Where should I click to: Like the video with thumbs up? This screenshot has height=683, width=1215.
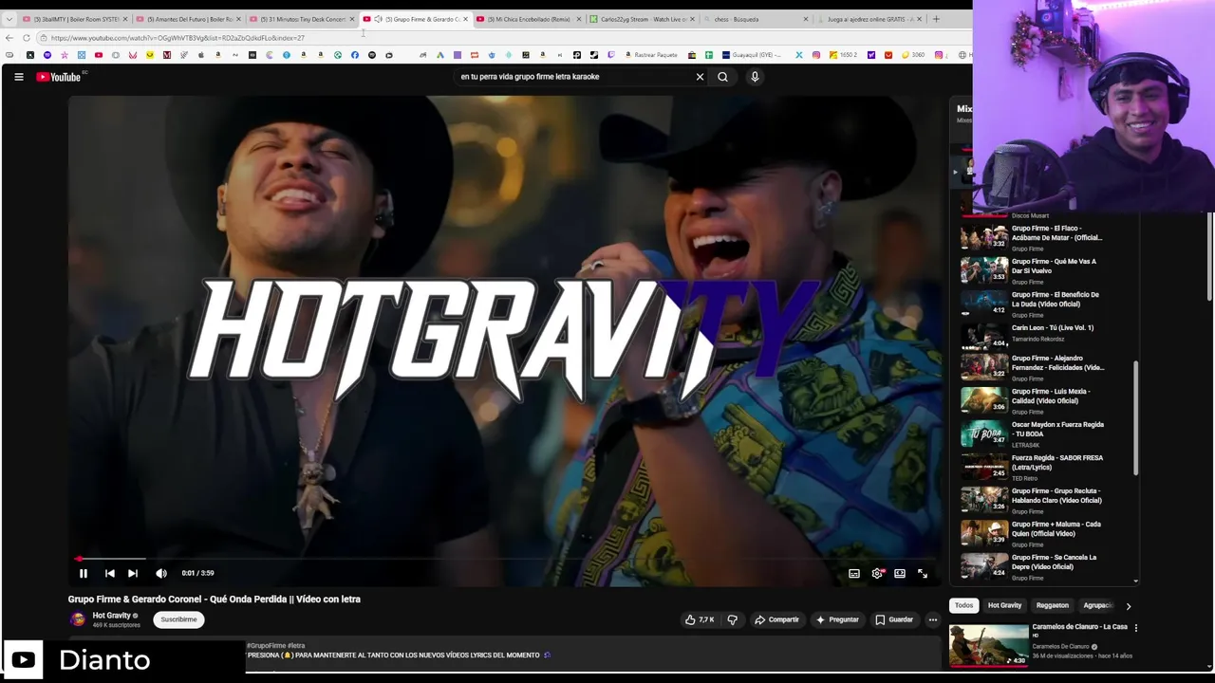[x=700, y=619]
